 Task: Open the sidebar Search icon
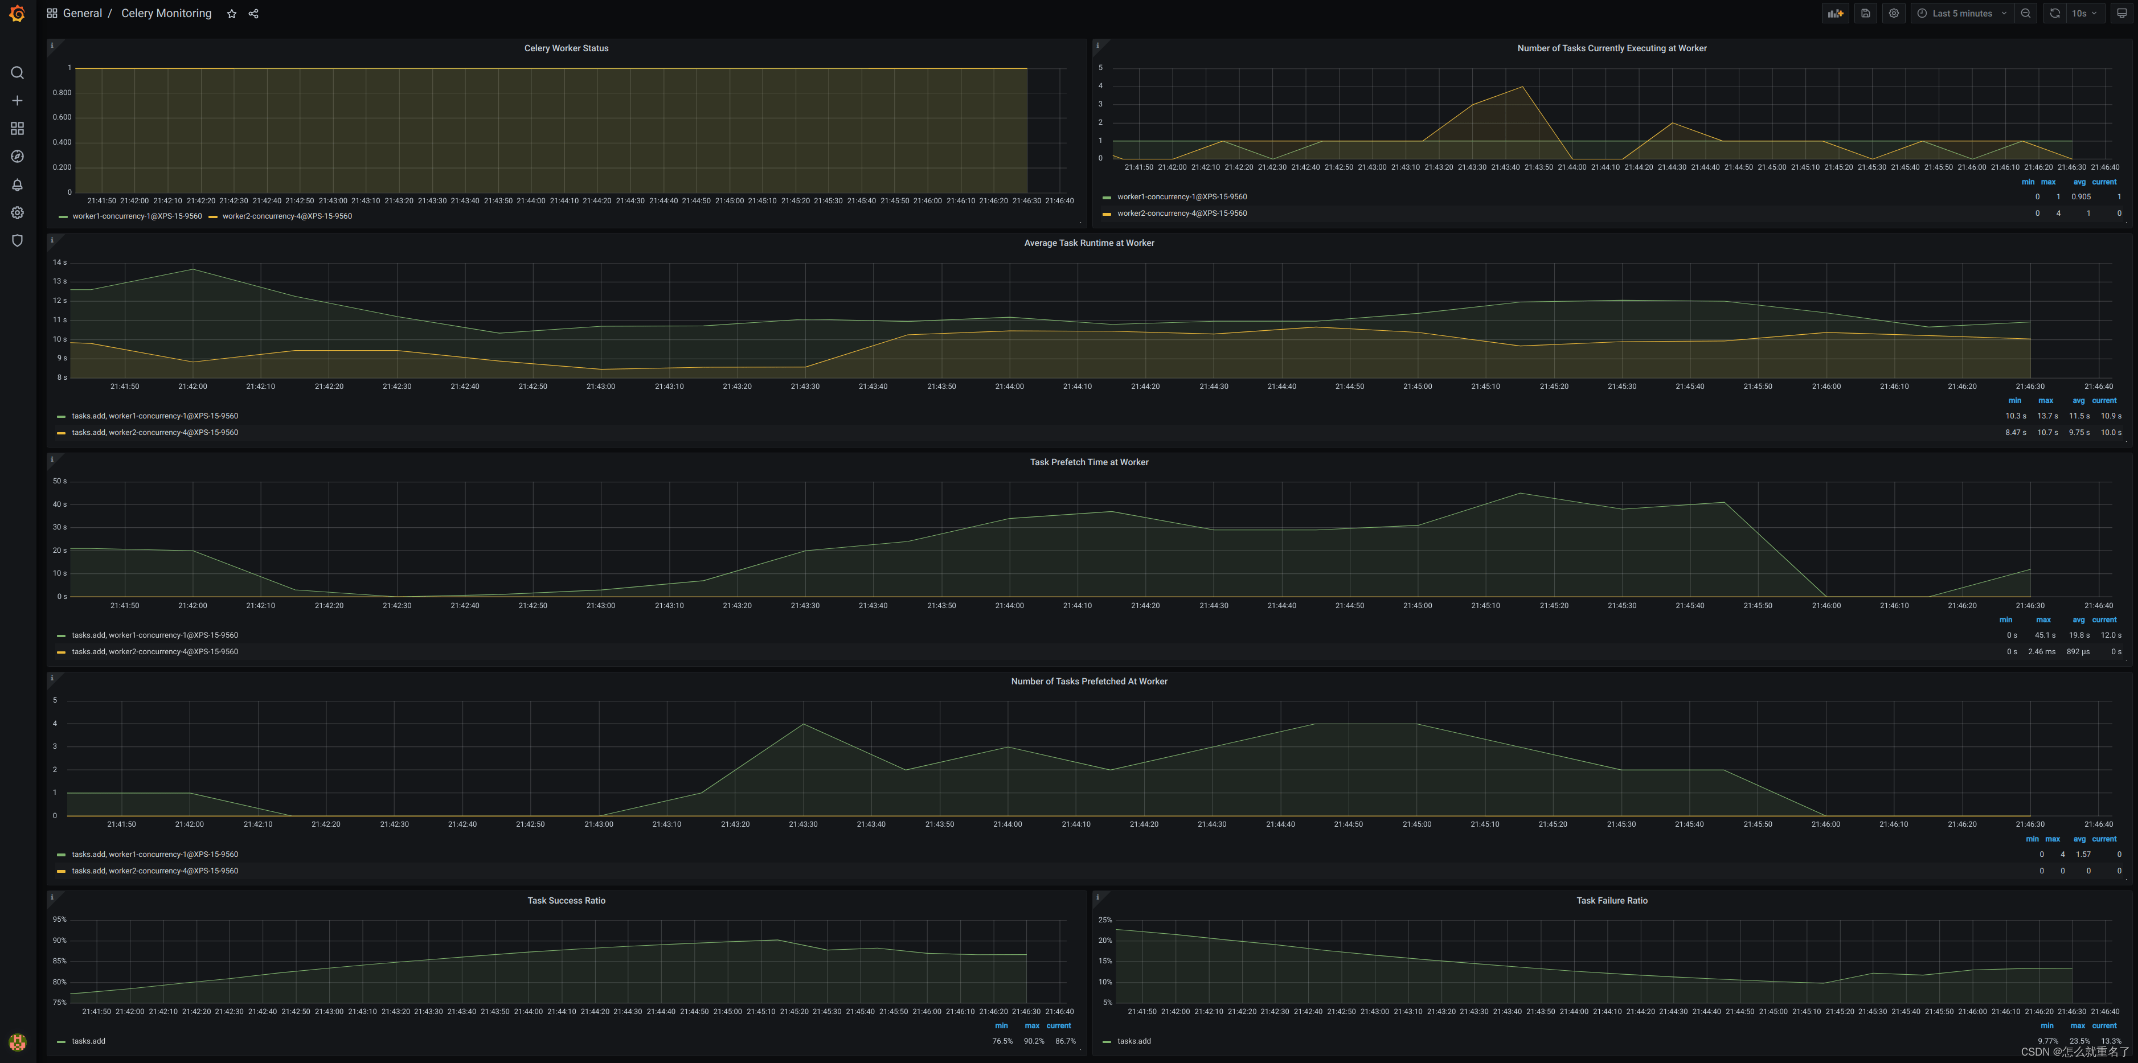pyautogui.click(x=17, y=73)
